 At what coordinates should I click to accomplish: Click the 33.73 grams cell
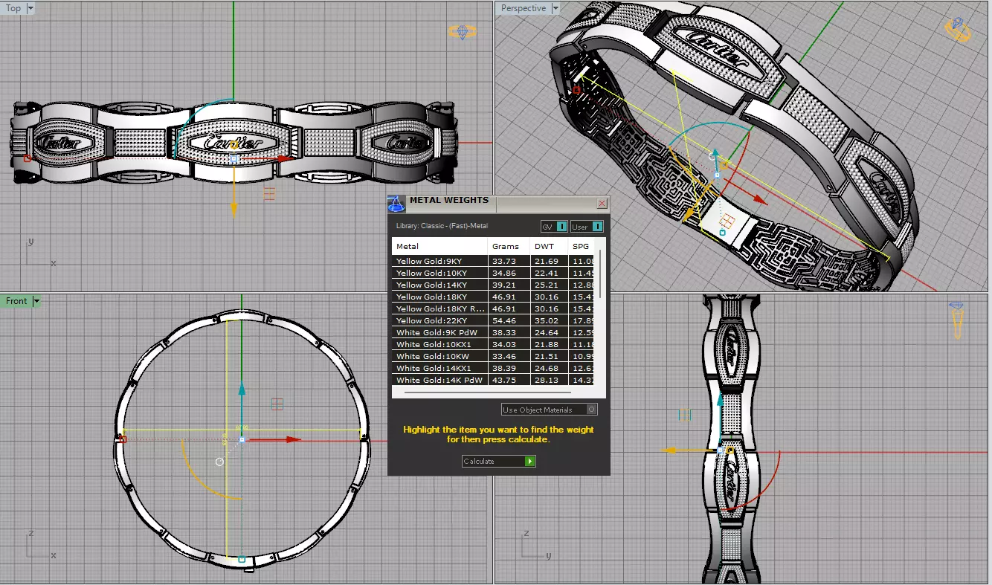pyautogui.click(x=509, y=261)
